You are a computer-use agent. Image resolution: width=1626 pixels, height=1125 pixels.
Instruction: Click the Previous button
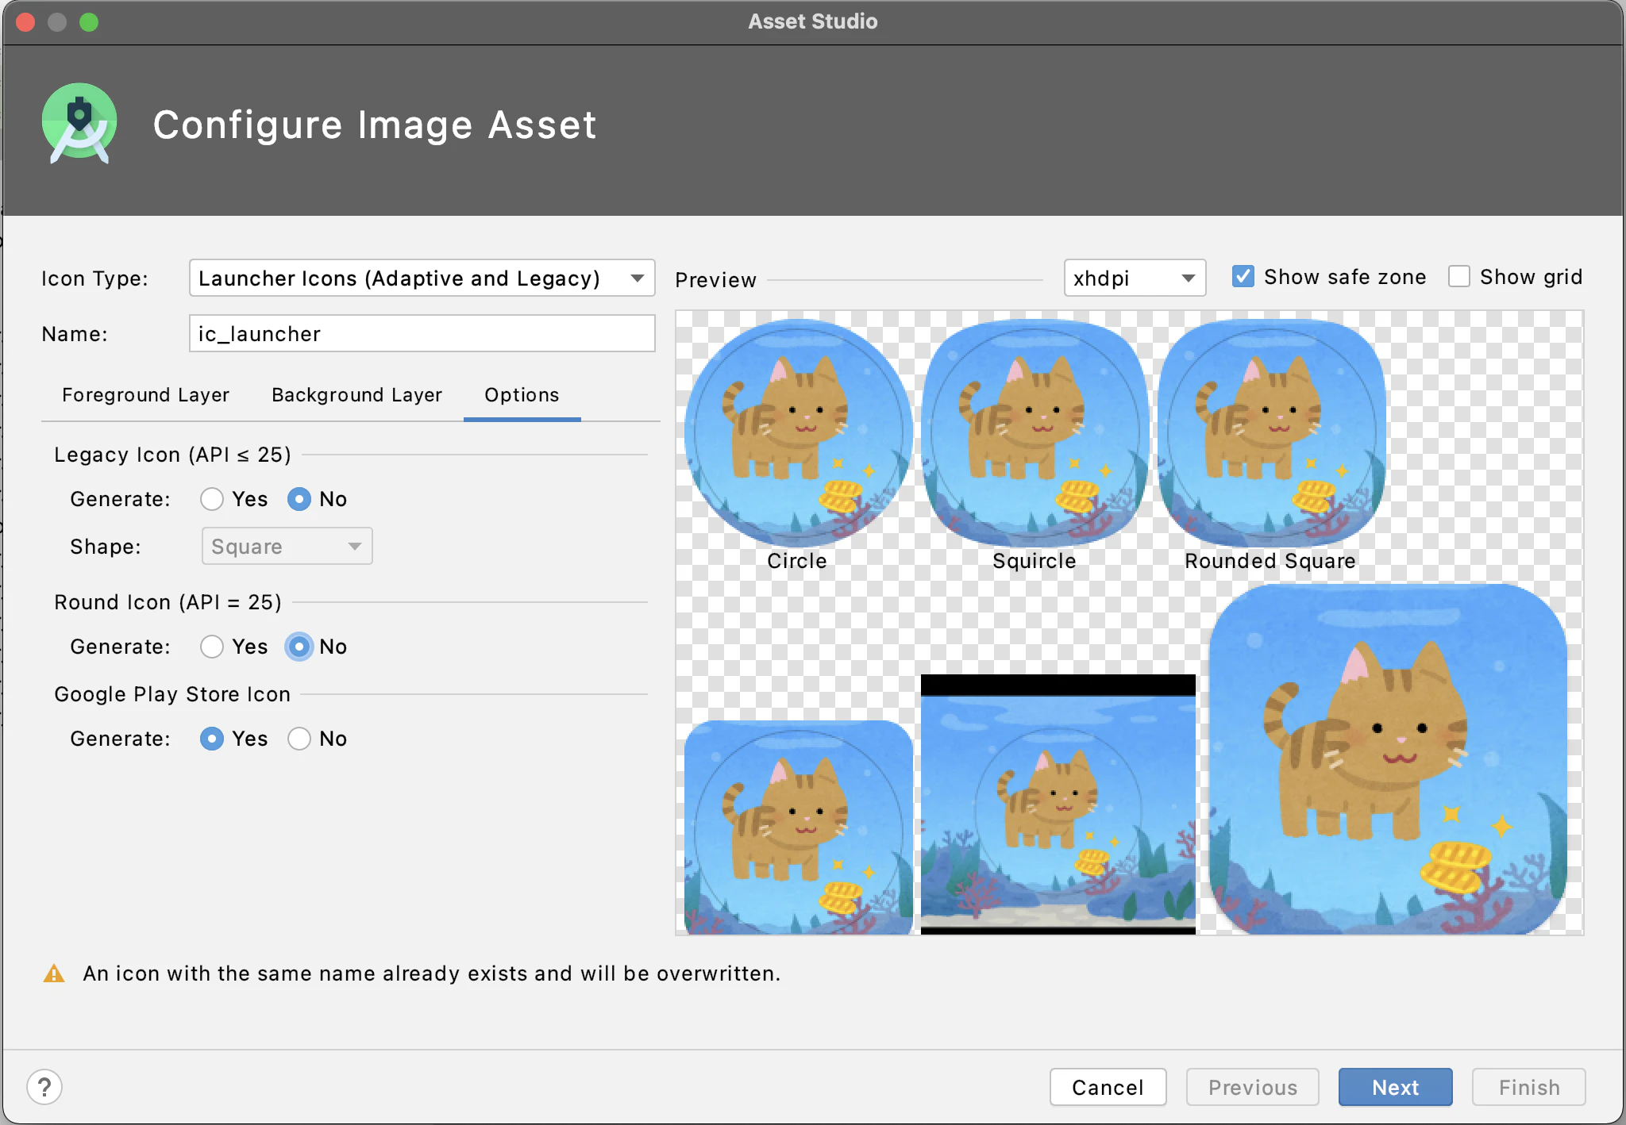1252,1087
